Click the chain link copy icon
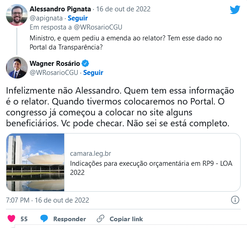This screenshot has width=247, height=228. (x=101, y=218)
